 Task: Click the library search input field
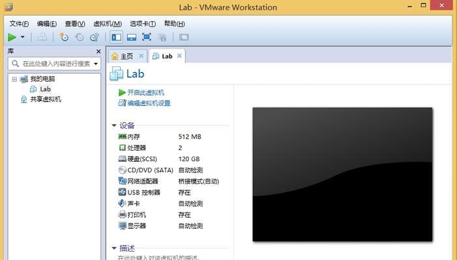click(55, 64)
